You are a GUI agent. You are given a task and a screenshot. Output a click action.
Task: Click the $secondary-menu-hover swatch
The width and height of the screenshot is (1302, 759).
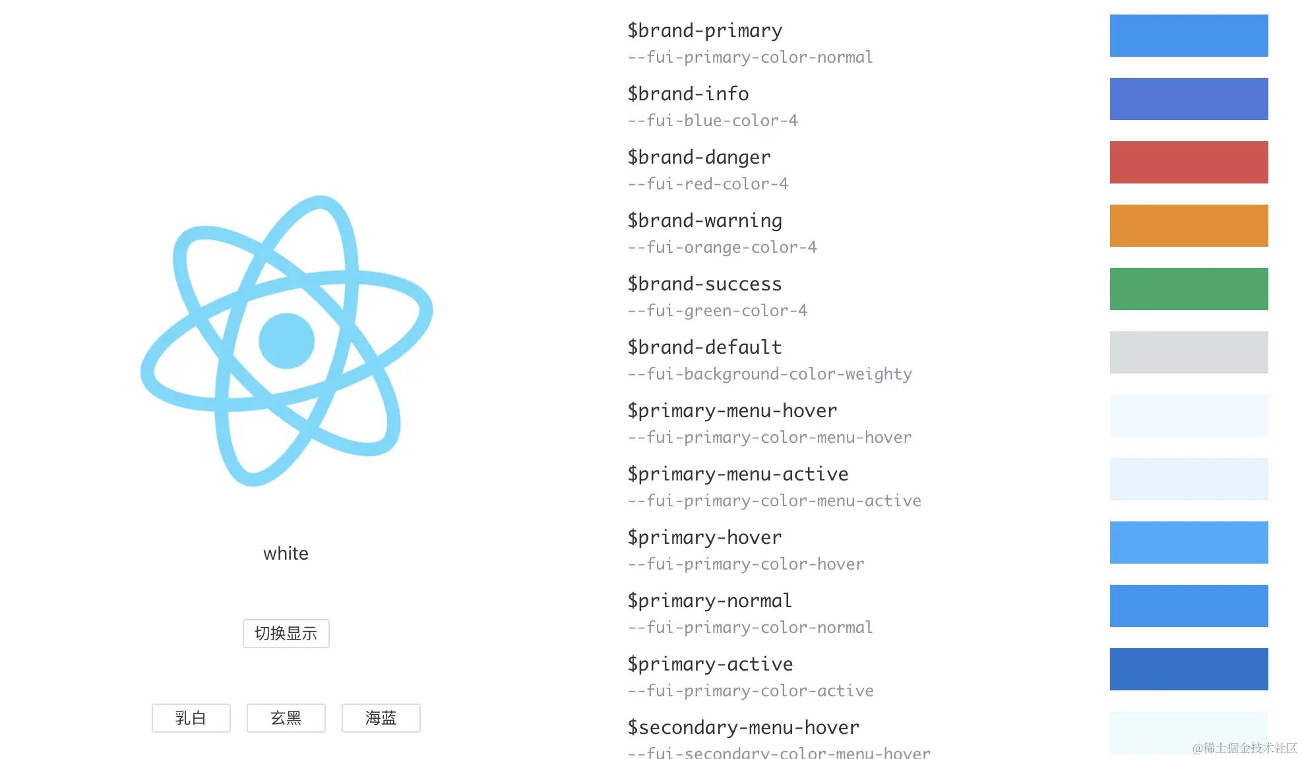coord(1189,733)
